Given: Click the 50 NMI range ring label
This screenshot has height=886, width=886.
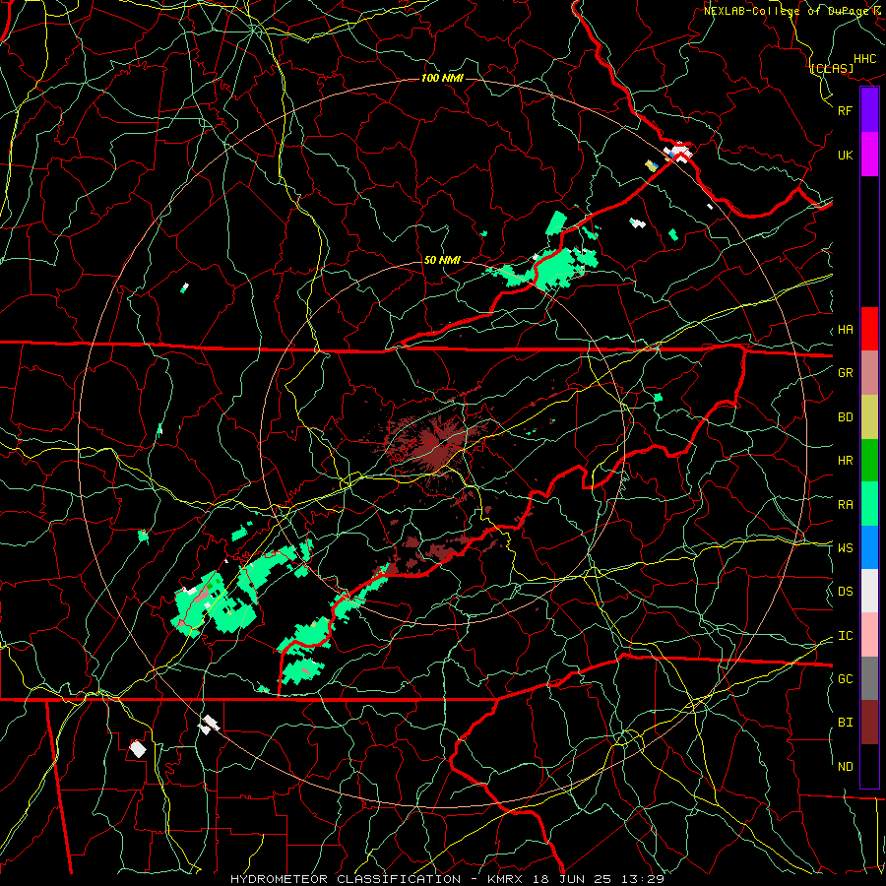Looking at the screenshot, I should pos(442,260).
